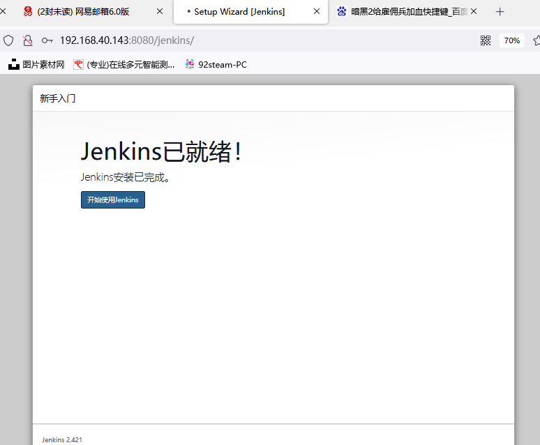This screenshot has height=445, width=540.
Task: Open the 图片素材网 bookmark
Action: pyautogui.click(x=36, y=64)
